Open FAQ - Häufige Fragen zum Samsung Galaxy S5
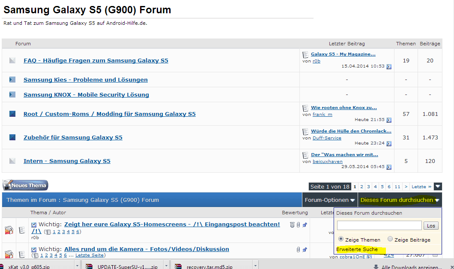The image size is (454, 269). coord(96,60)
